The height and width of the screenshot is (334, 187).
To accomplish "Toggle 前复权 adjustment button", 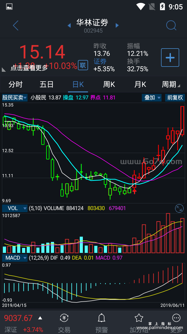I will coord(175,98).
